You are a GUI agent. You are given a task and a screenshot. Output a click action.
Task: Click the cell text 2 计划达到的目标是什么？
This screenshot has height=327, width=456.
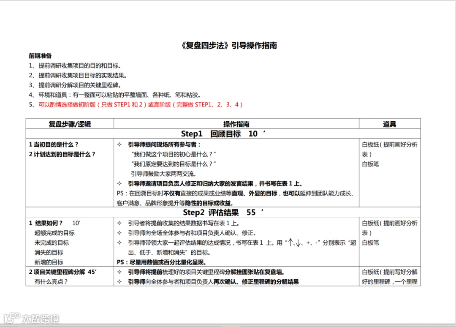pos(62,154)
